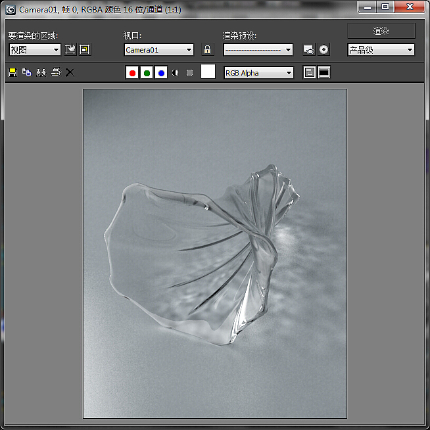Open the viewport dropdown showing Camera01
Screen dimensions: 430x430
(158, 50)
